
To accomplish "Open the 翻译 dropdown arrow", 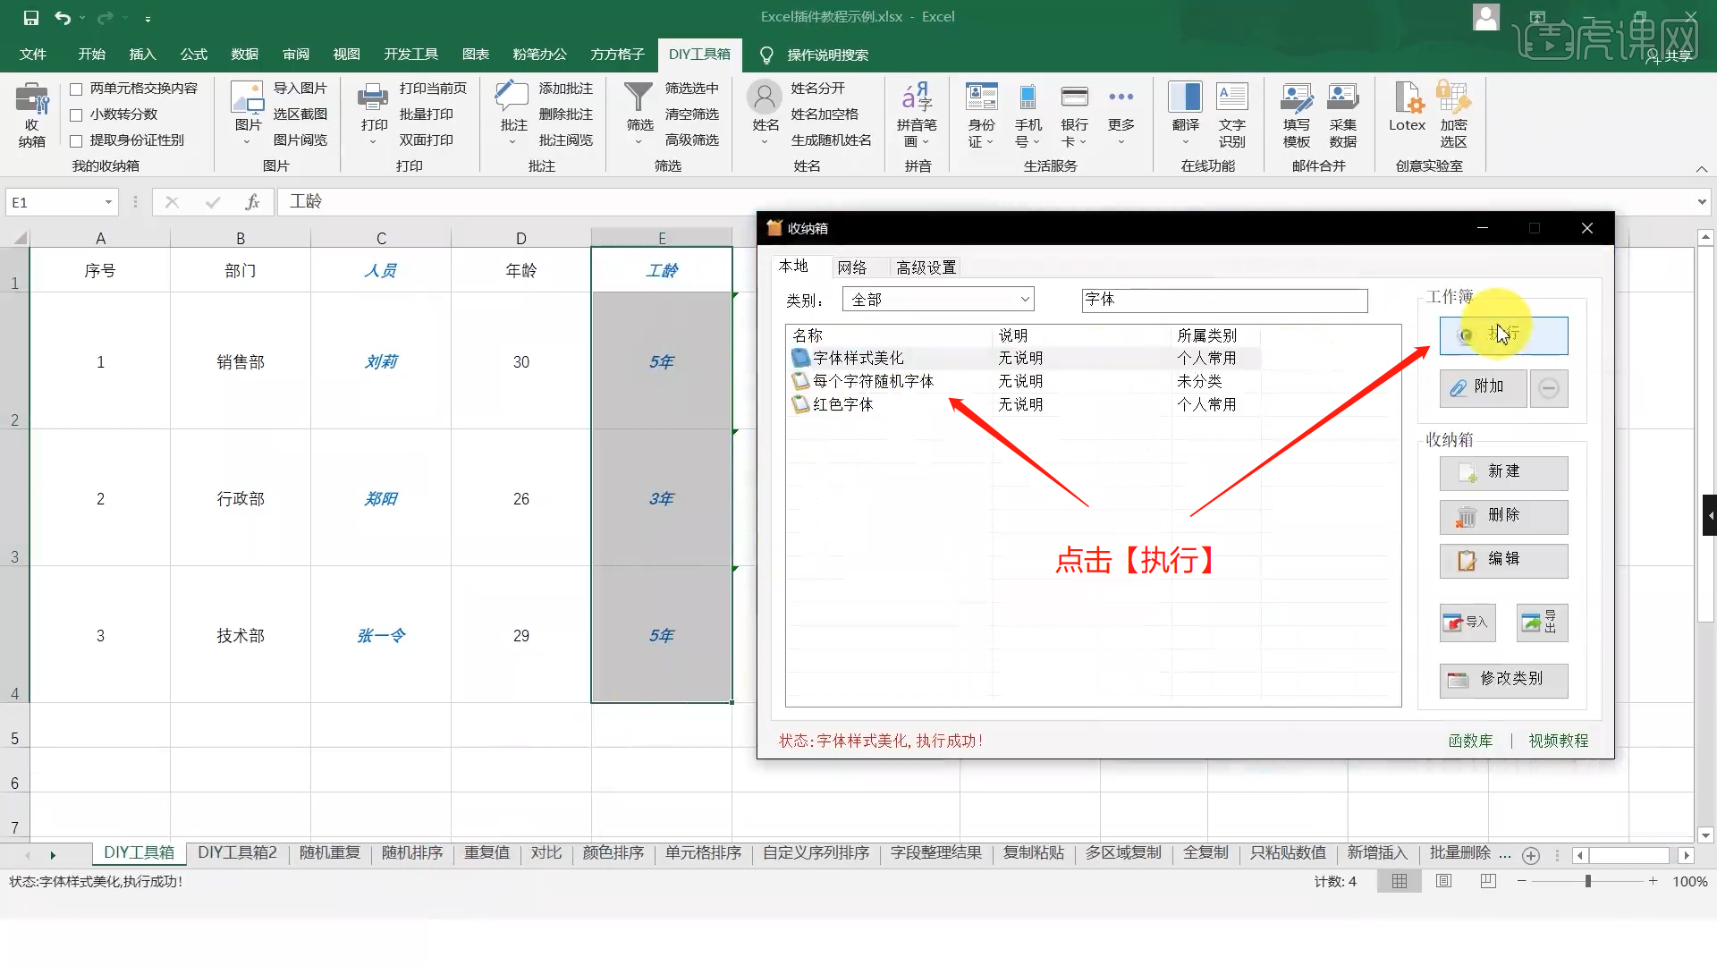I will point(1186,142).
